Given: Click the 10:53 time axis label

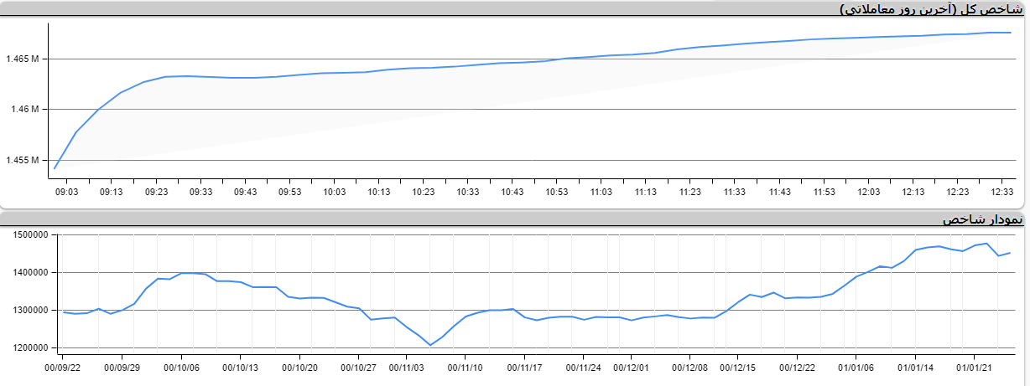Looking at the screenshot, I should (x=557, y=193).
